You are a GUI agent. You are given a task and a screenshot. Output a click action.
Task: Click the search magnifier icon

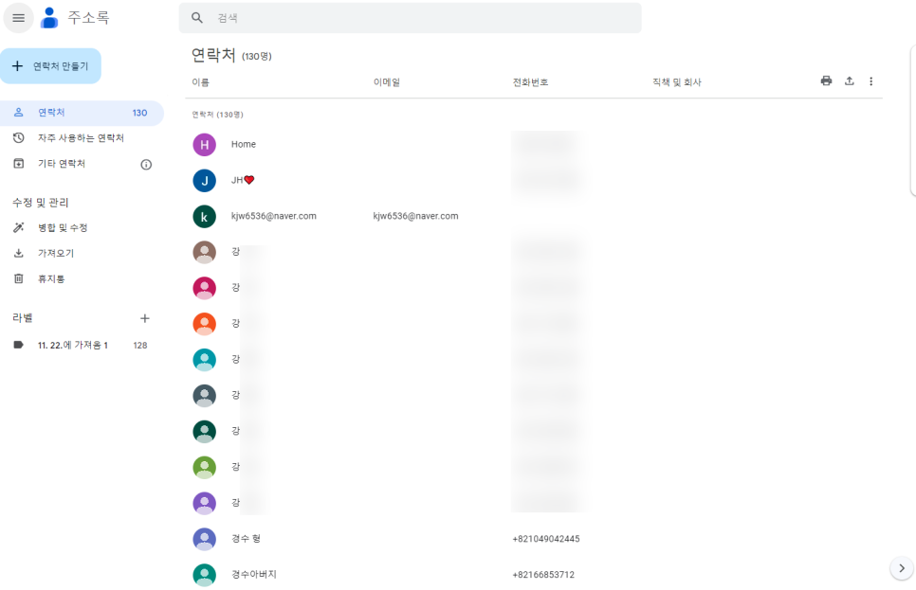(x=197, y=18)
